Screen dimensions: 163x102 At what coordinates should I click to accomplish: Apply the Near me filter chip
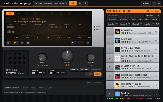112,20
